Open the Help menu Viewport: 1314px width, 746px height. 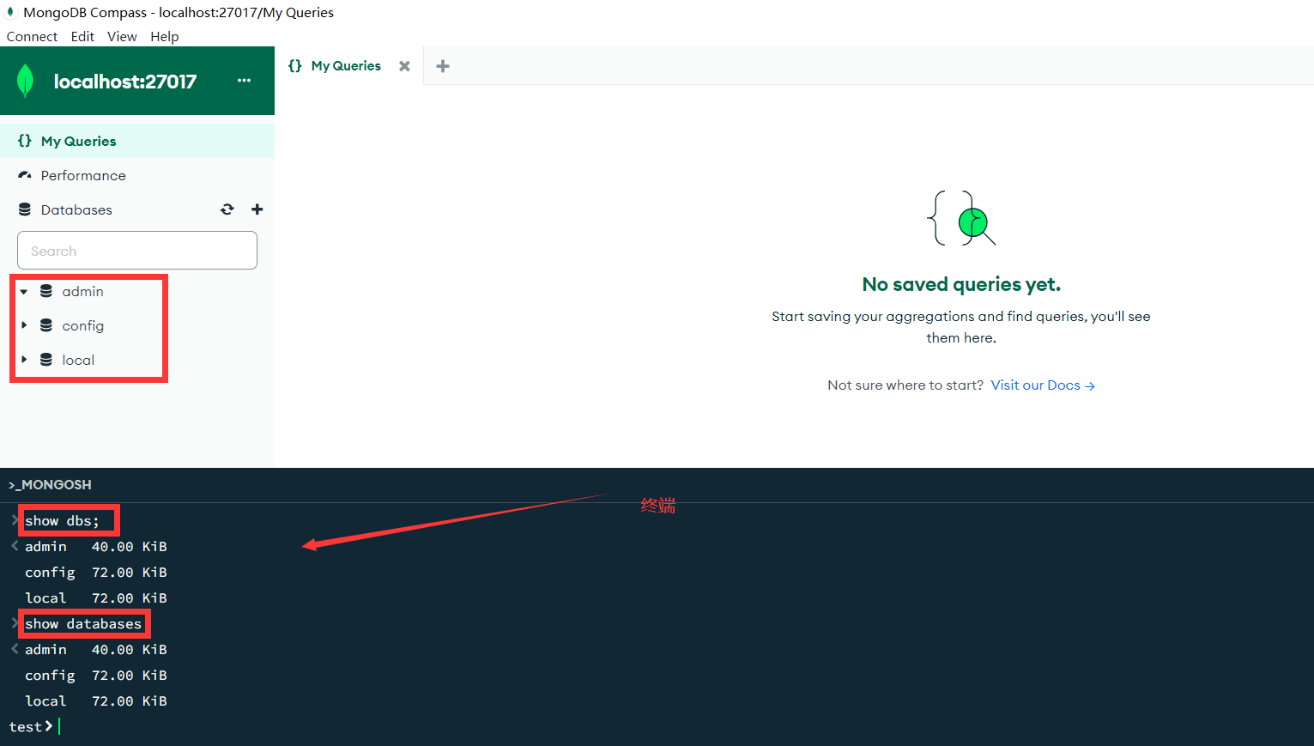tap(165, 36)
